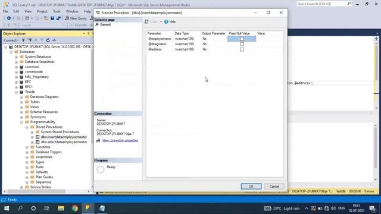Click the navigate back arrow in SSMS toolbar
Viewport: 381px width, 214px height.
(9, 18)
